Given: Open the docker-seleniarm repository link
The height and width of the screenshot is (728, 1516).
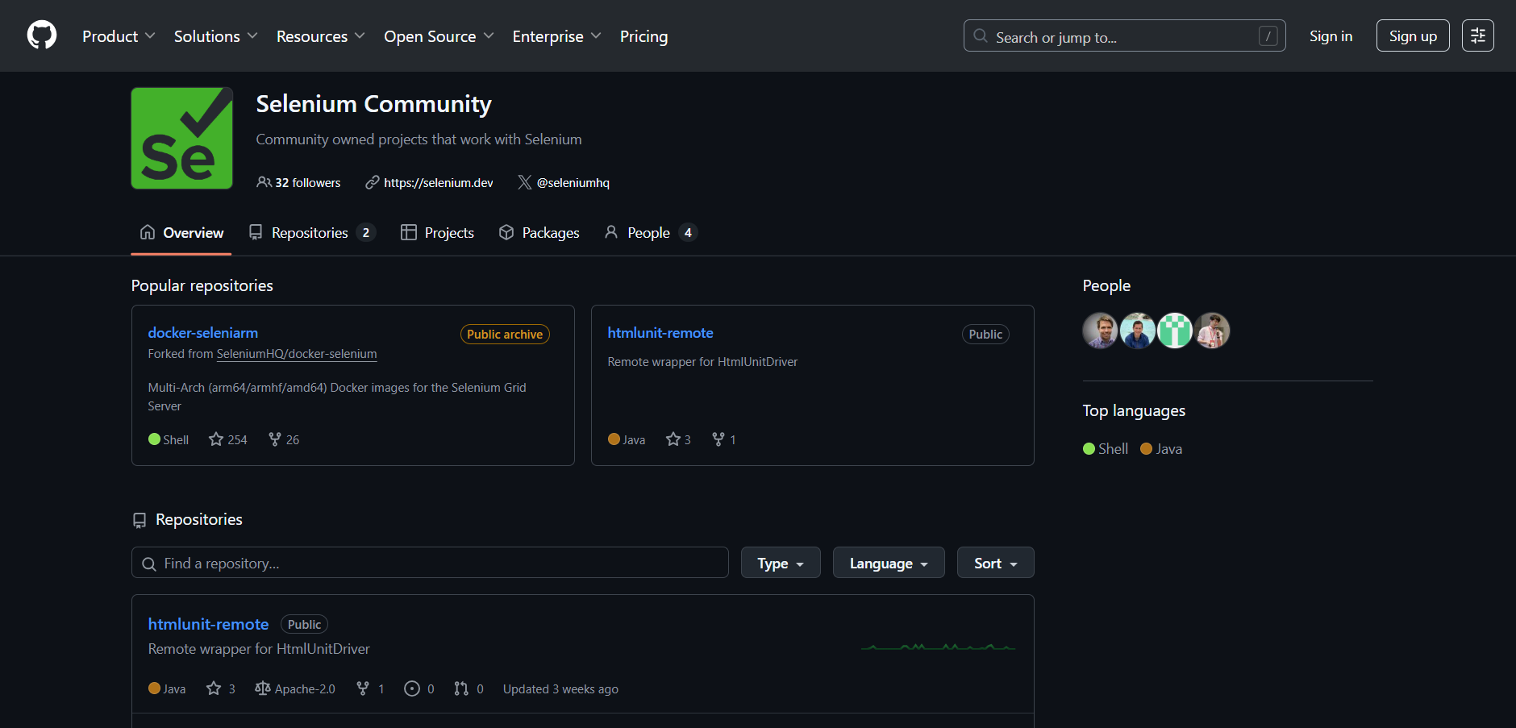Looking at the screenshot, I should click(202, 332).
